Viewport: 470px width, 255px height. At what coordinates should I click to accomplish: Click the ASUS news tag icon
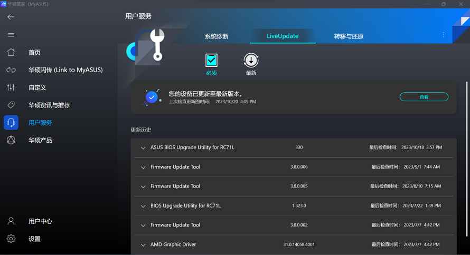coord(11,105)
